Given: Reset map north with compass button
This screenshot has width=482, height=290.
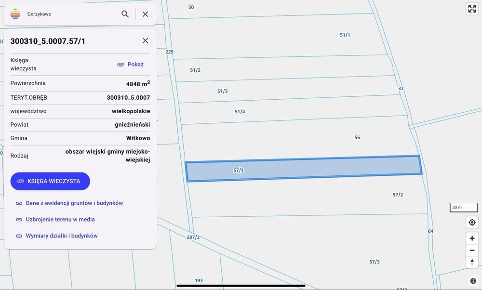Looking at the screenshot, I should coord(472,263).
